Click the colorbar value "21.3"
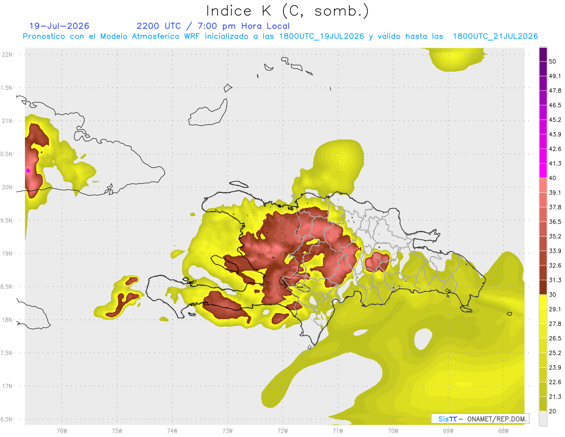This screenshot has width=565, height=437. click(x=555, y=396)
